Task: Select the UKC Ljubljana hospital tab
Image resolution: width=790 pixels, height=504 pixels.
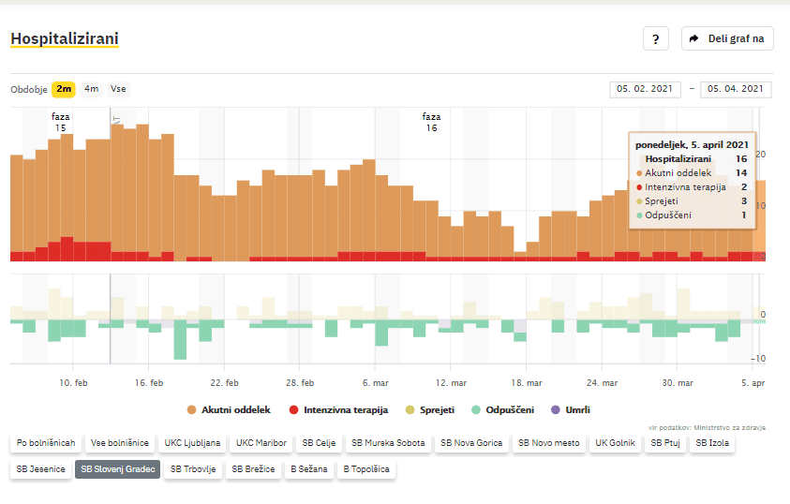Action: click(x=192, y=443)
